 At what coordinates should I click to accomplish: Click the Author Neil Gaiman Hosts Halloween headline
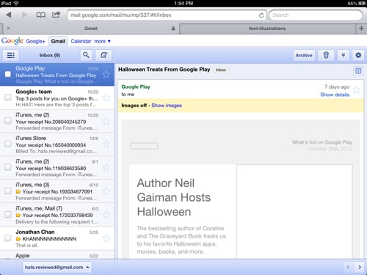(173, 197)
